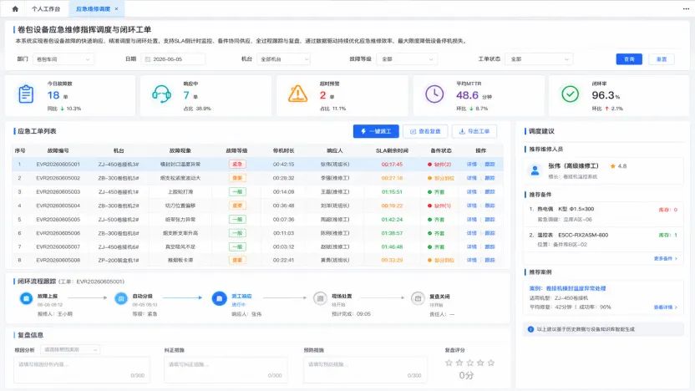This screenshot has width=695, height=391.
Task: Expand the 故障等级 filter dropdown
Action: (407, 59)
